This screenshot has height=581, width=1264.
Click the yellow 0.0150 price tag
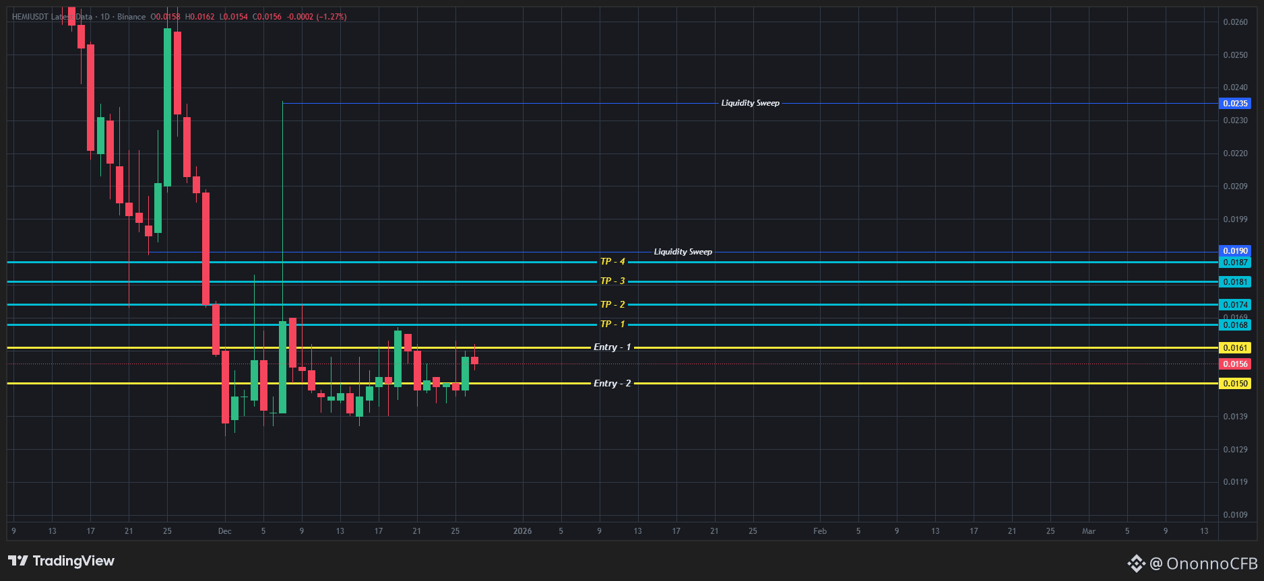(x=1235, y=384)
